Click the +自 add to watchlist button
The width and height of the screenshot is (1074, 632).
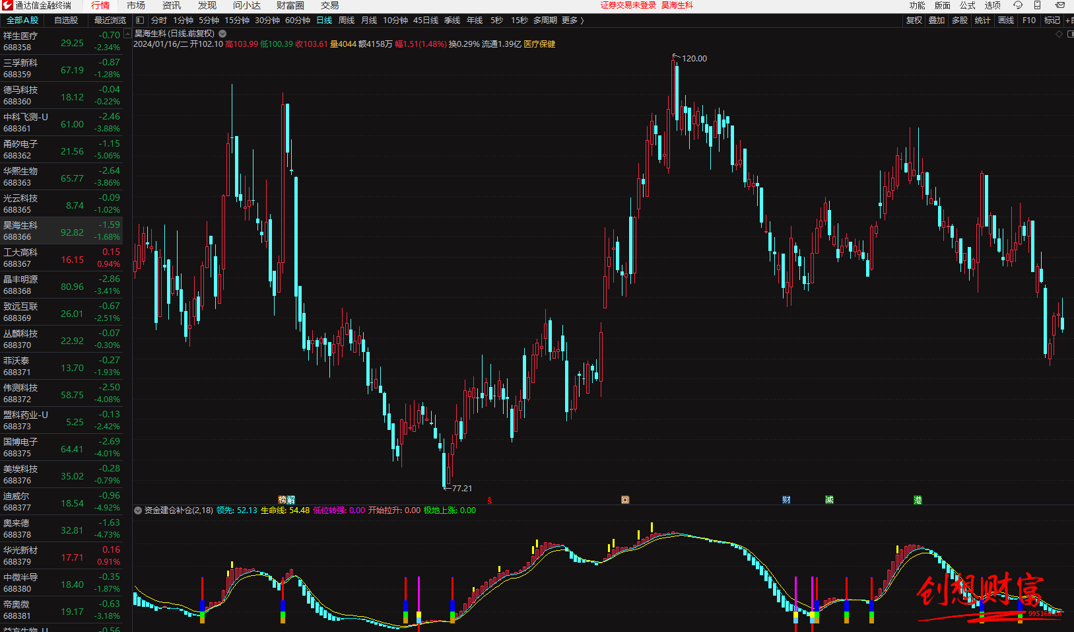(1069, 20)
